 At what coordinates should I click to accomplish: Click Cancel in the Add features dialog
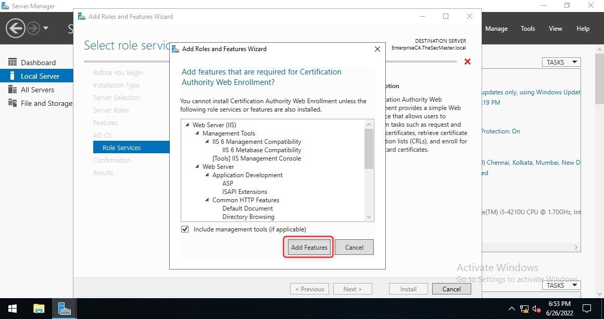click(x=354, y=247)
